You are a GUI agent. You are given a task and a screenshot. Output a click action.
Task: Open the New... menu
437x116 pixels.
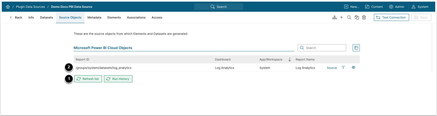352,7
